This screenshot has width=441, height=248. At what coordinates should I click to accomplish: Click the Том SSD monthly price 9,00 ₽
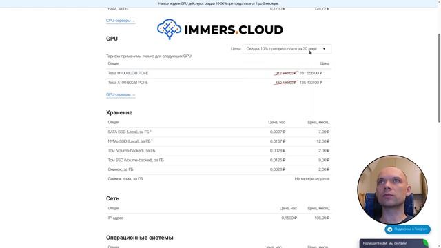pos(324,161)
